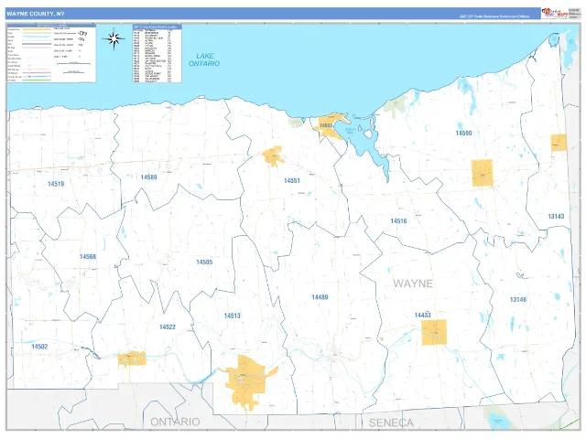Viewport: 586px width, 439px height.
Task: Select ZIP code label 14516
Action: (x=398, y=221)
